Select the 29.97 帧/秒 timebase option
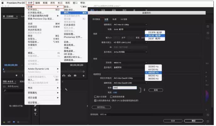The height and width of the screenshot is (126, 216). click(x=155, y=39)
